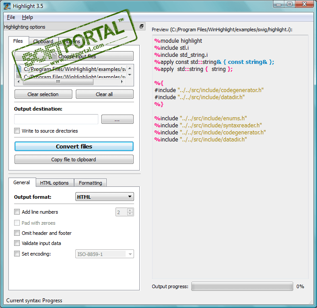Select first file path in input list

(x=75, y=69)
